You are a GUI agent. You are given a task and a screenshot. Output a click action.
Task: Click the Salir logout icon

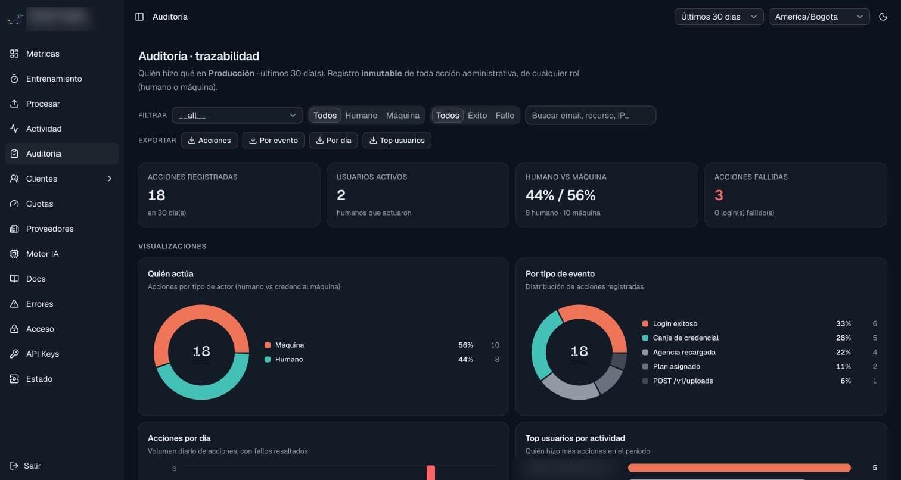tap(14, 466)
